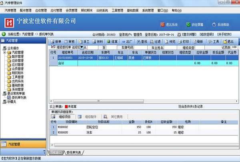This screenshot has height=162, width=240.
Task: Click the 审核 (audit) toolbar icon
Action: click(x=69, y=41)
